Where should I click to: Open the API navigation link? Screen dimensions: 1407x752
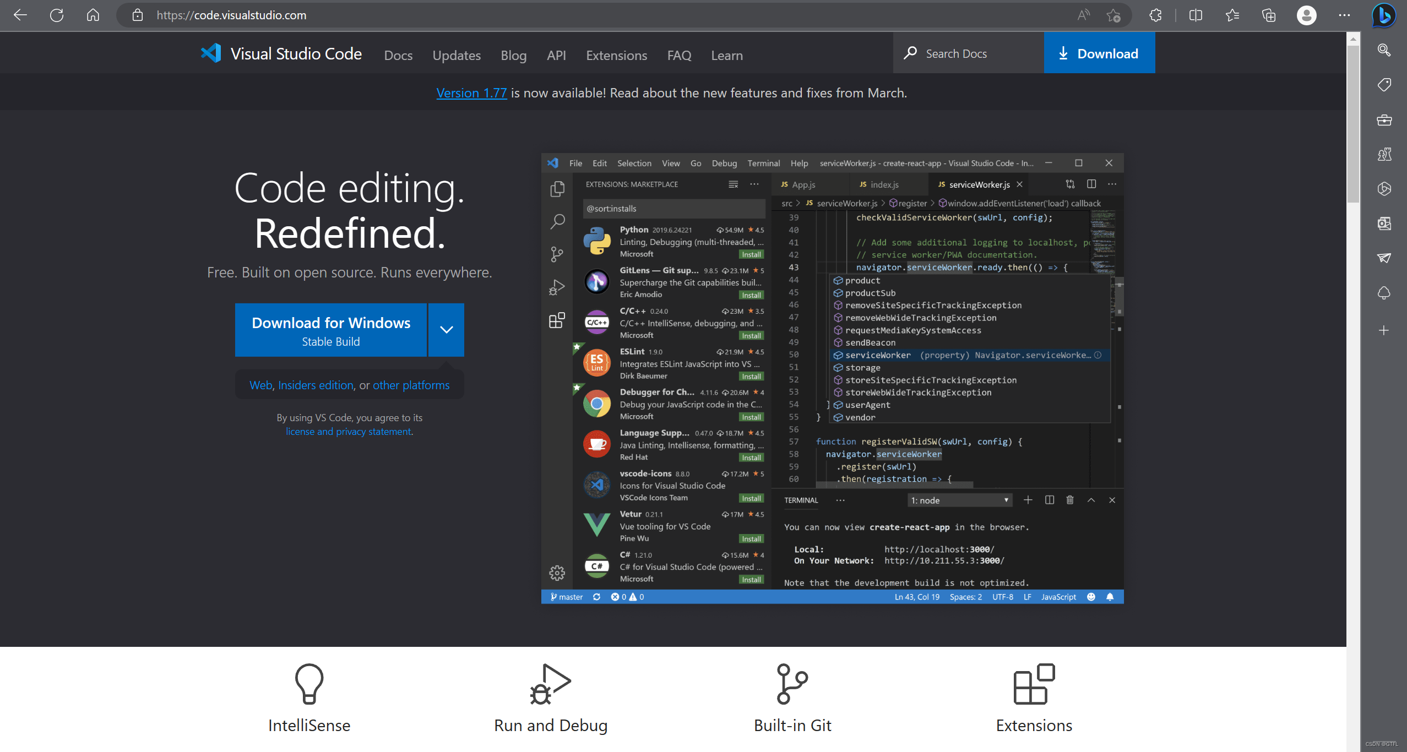[x=556, y=56]
